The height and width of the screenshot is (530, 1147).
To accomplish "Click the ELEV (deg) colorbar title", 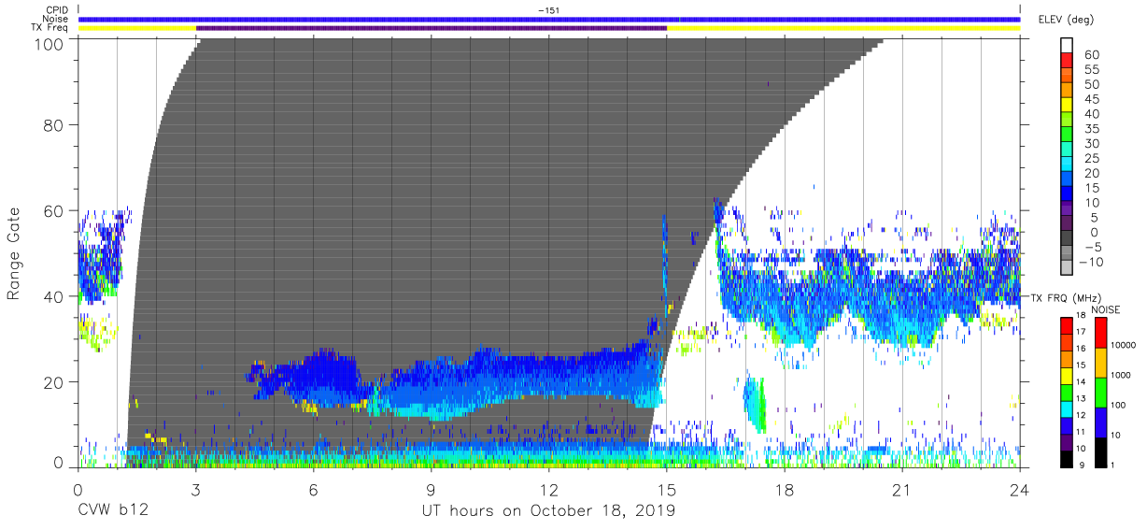I will (1067, 19).
